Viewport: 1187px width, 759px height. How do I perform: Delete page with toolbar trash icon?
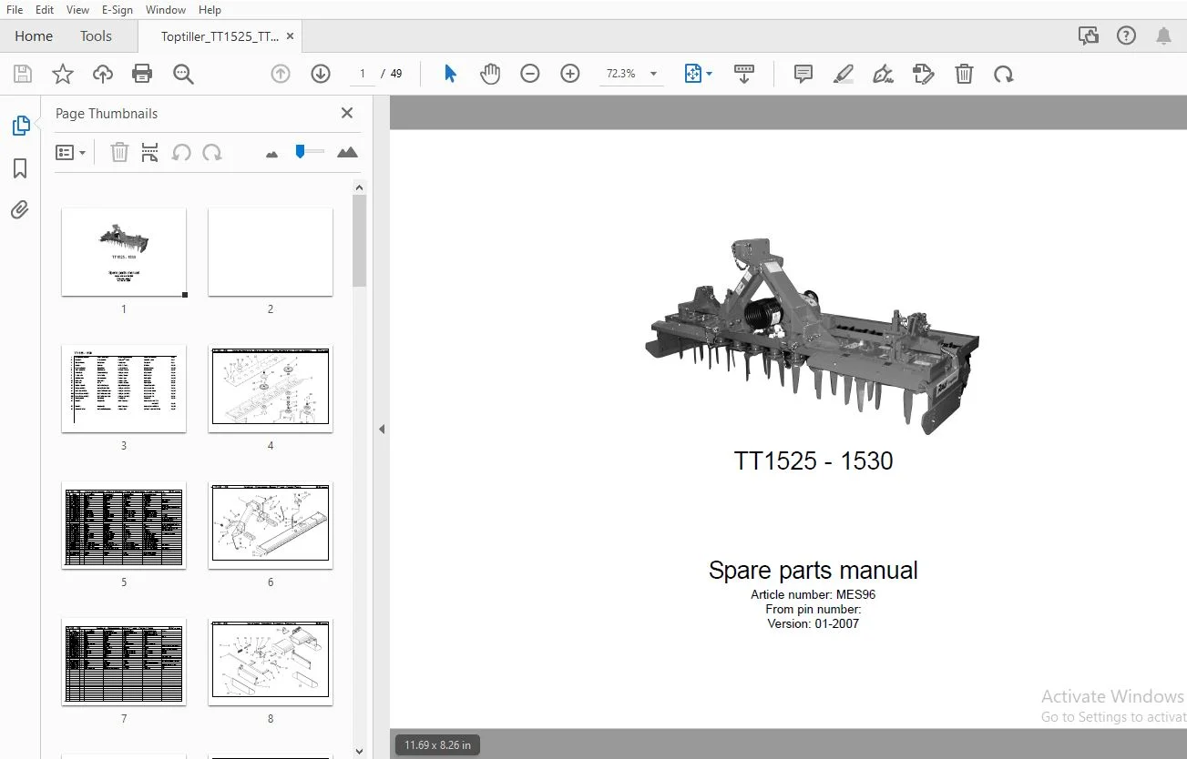pyautogui.click(x=964, y=74)
